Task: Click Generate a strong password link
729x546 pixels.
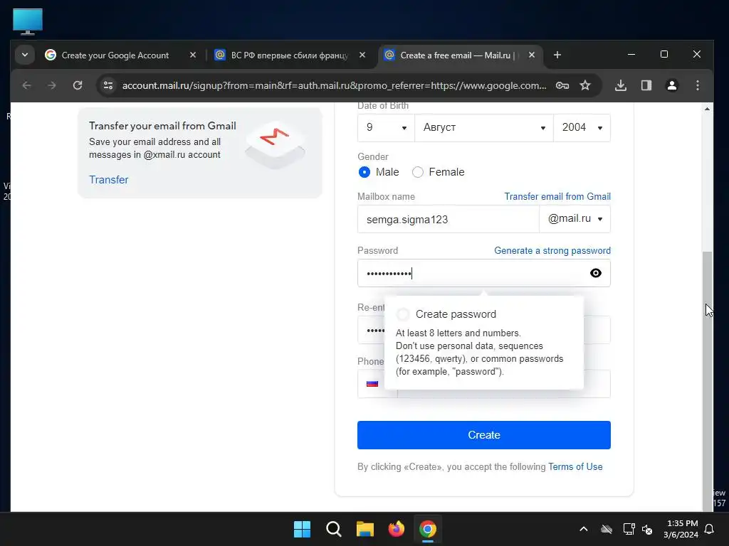Action: [x=552, y=251]
